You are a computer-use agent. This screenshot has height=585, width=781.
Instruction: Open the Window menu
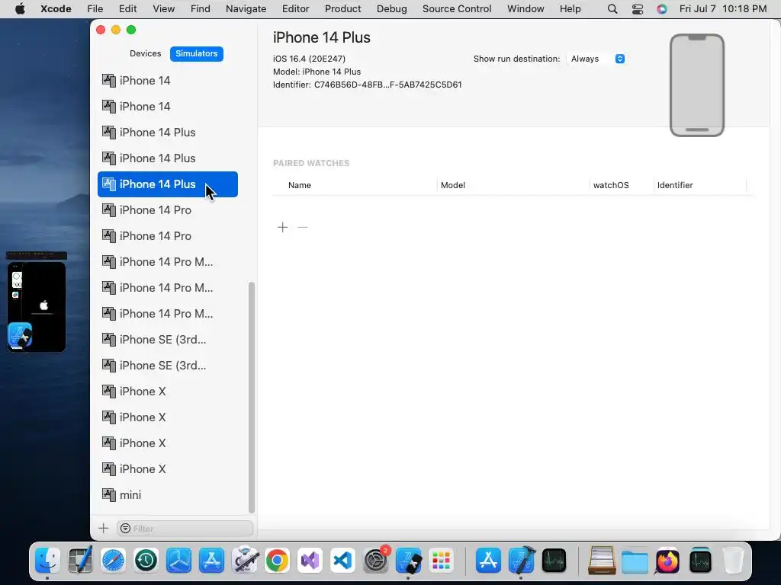(525, 9)
